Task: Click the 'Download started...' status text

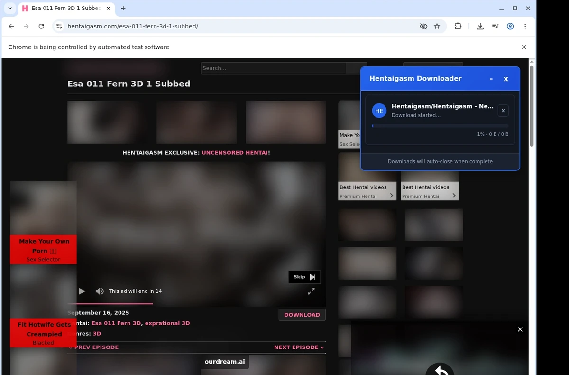Action: click(x=416, y=115)
